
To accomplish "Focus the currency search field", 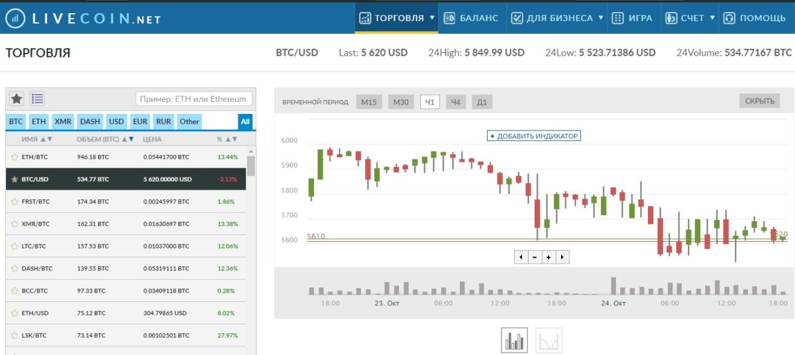I will click(194, 99).
